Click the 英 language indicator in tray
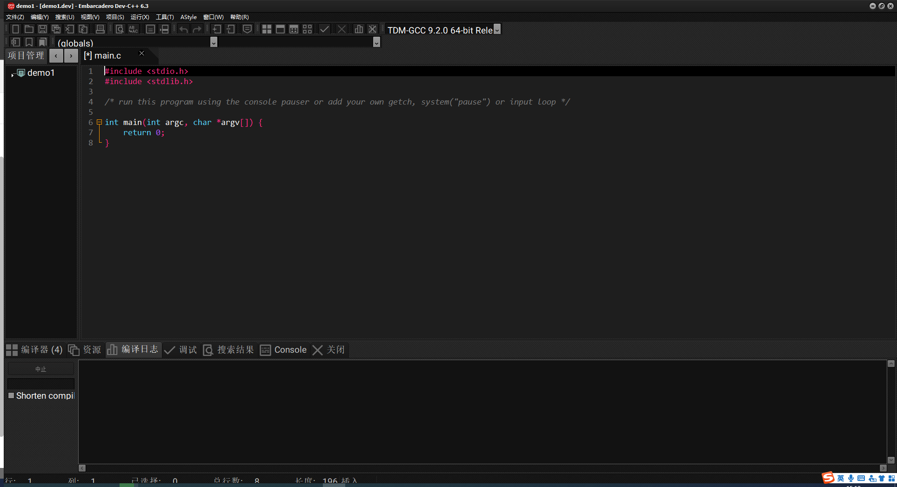This screenshot has width=897, height=487. tap(841, 478)
